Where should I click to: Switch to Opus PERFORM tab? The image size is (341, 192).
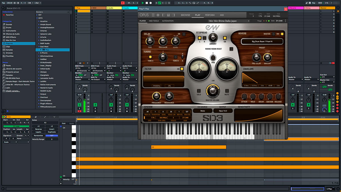210,15
